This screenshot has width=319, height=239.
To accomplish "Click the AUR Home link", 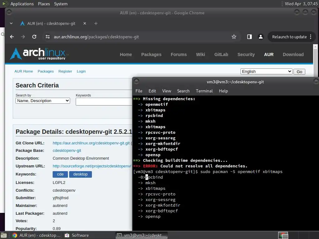I will click(24, 71).
